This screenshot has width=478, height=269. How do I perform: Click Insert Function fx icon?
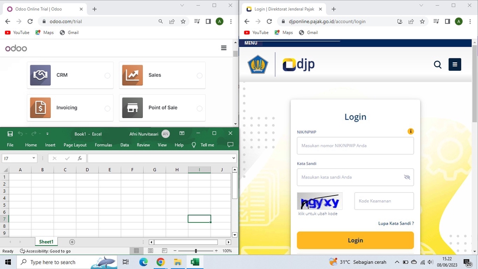80,158
